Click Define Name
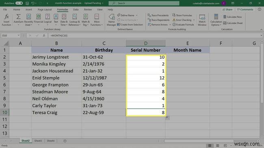The width and height of the screenshot is (264, 148). 126,15
